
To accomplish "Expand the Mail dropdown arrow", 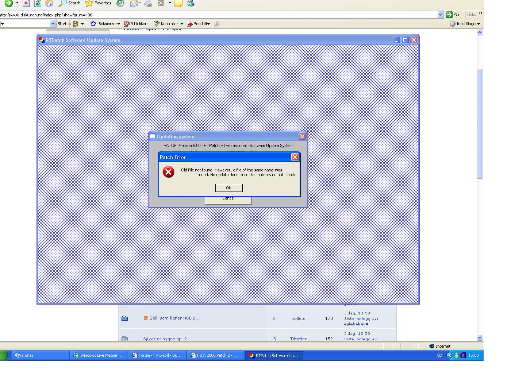I will click(x=140, y=3).
